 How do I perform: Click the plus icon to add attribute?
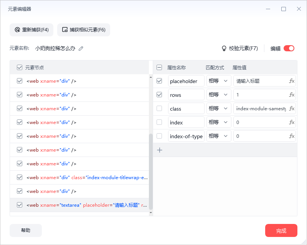(160, 150)
